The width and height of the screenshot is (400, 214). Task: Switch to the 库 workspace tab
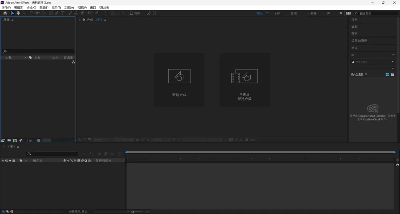tap(329, 13)
